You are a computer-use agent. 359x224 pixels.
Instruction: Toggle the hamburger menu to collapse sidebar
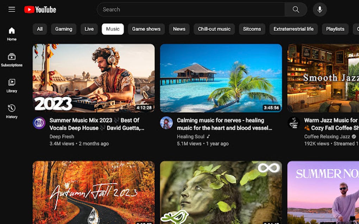12,9
